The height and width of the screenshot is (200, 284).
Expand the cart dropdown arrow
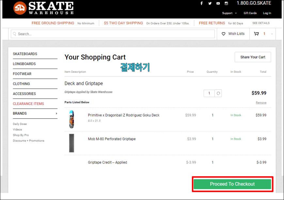coord(272,34)
